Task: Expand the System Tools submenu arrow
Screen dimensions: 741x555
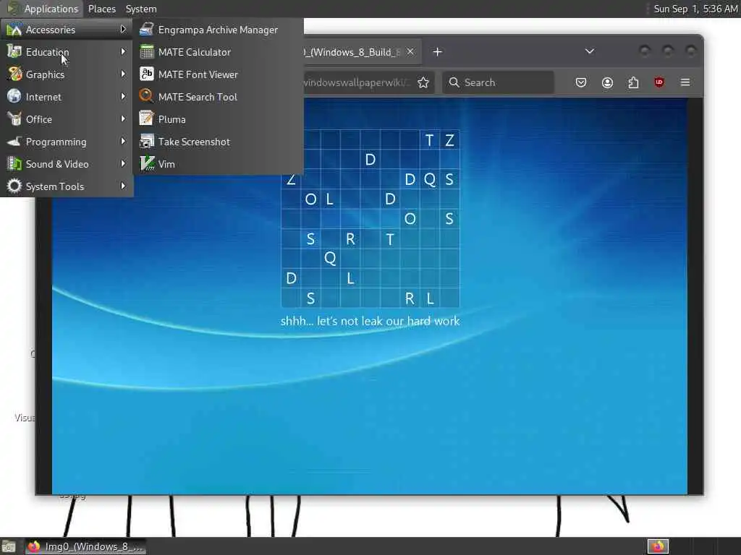Action: point(123,186)
